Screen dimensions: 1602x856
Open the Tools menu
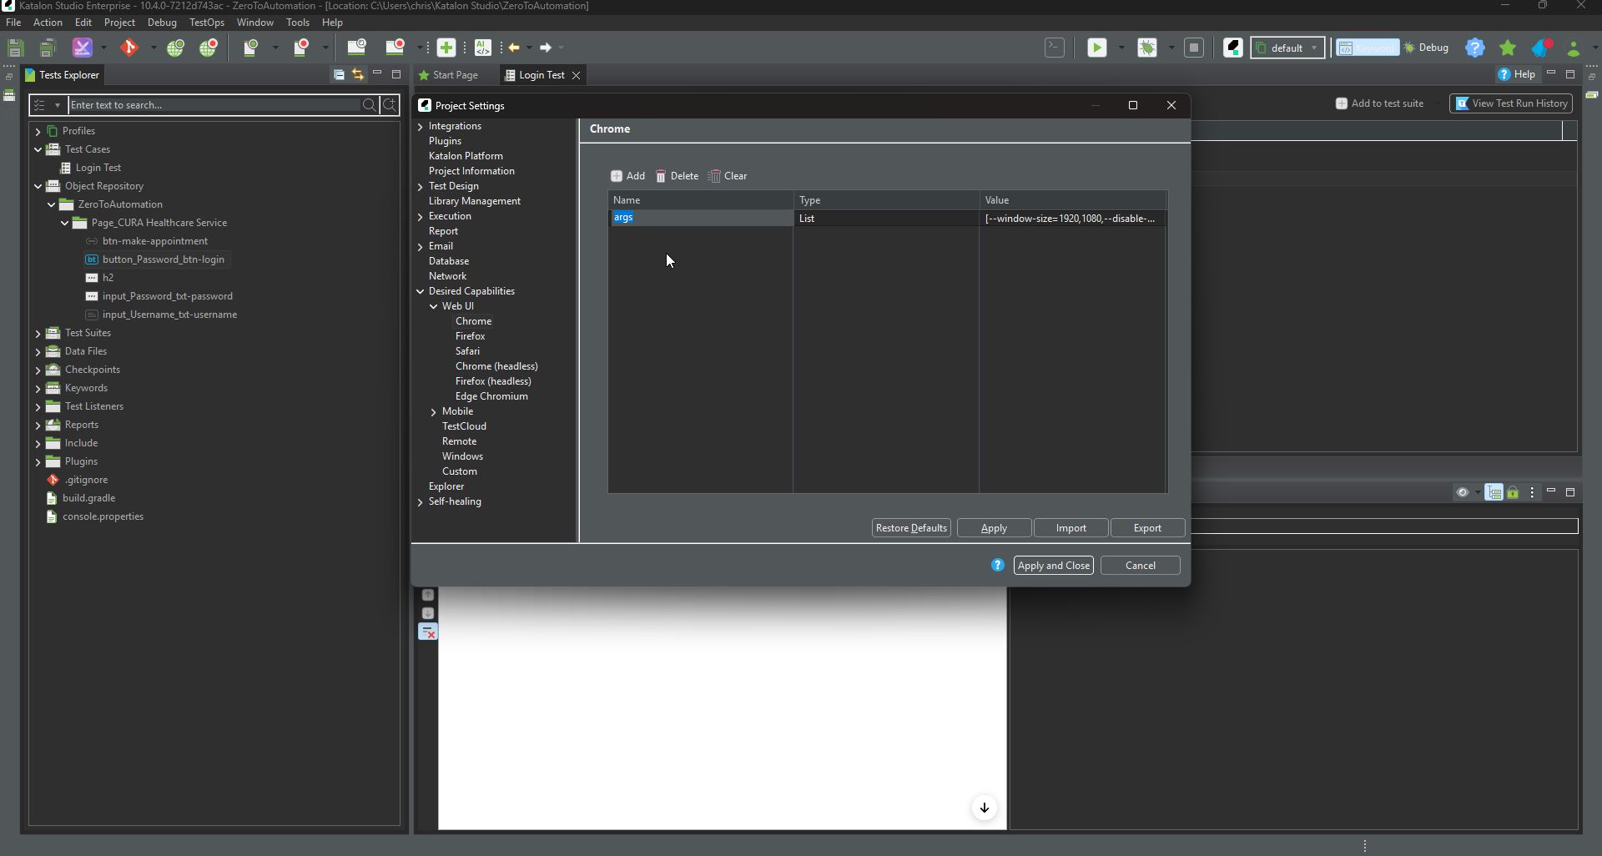298,23
